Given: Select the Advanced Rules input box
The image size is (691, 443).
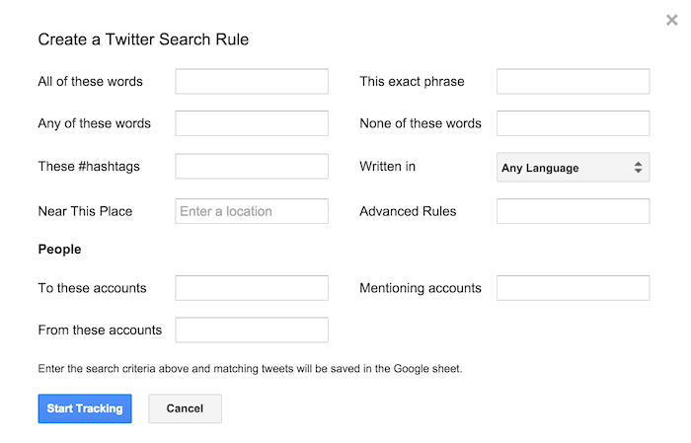Looking at the screenshot, I should pos(573,211).
